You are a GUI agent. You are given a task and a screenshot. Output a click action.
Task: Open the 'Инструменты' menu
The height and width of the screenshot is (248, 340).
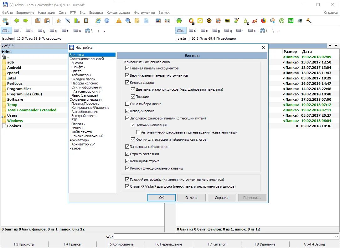144,13
